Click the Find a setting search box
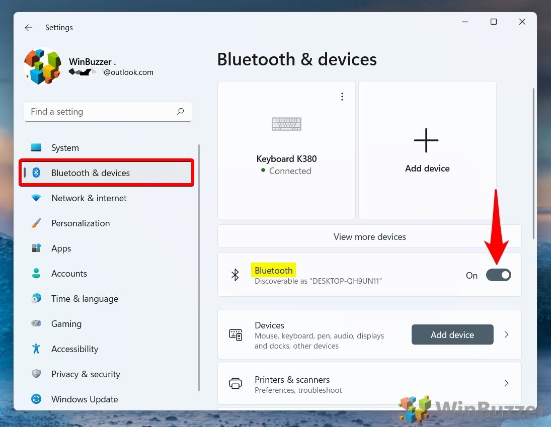551x427 pixels. pyautogui.click(x=101, y=112)
